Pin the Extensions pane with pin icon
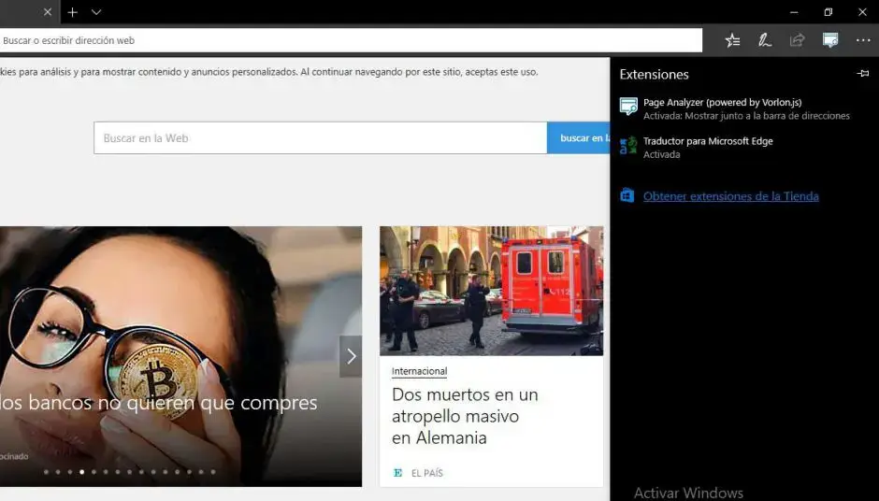The height and width of the screenshot is (501, 879). point(862,74)
